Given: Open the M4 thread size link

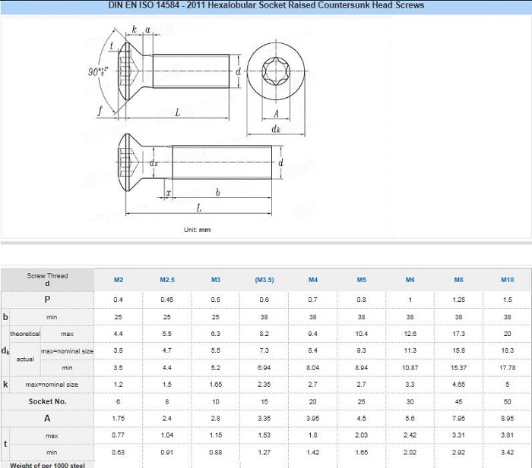Looking at the screenshot, I should pos(313,280).
